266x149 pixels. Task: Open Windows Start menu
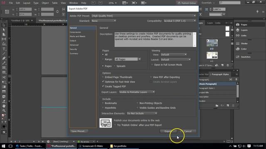tap(3, 146)
